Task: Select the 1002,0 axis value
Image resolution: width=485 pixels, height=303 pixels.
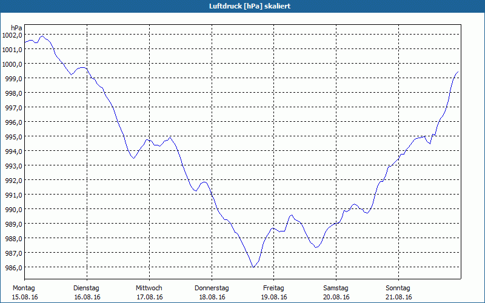Action: pos(12,35)
